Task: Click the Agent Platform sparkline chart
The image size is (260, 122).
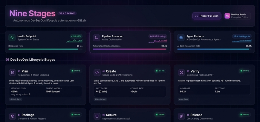Action: 242,41
